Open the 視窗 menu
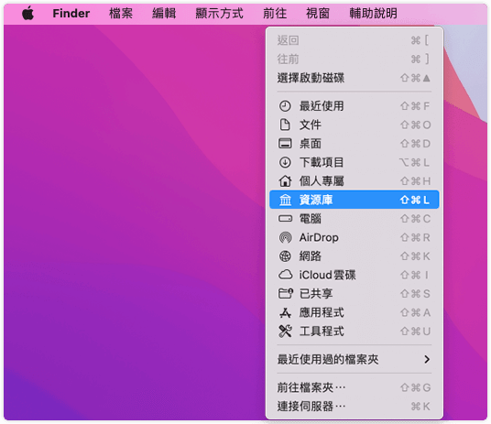Viewport: 491px width, 424px height. click(318, 14)
